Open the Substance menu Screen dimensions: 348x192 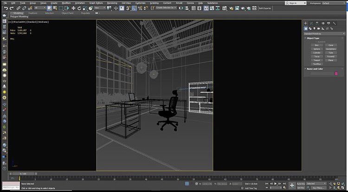(x=213, y=3)
